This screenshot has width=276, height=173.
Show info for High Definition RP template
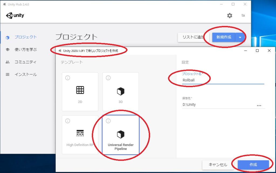[68, 121]
